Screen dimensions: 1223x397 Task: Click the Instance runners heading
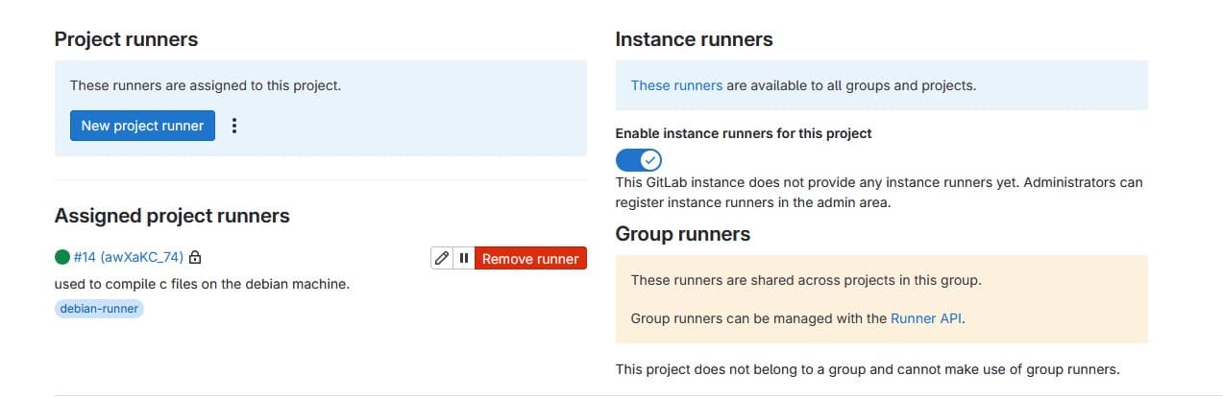pos(694,39)
